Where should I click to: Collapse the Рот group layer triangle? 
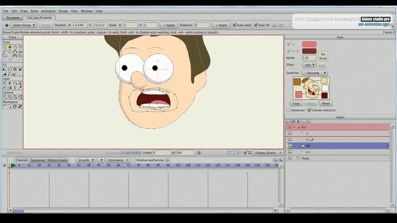pyautogui.click(x=294, y=127)
